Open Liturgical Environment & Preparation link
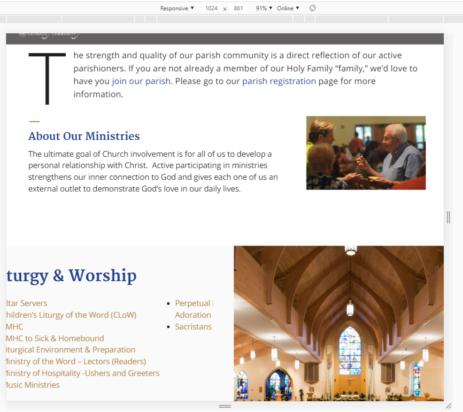The height and width of the screenshot is (412, 463). coord(70,350)
